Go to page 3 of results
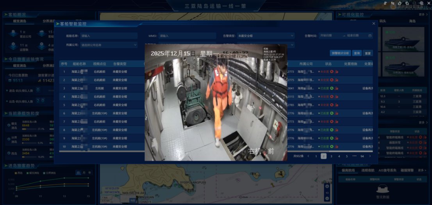The height and width of the screenshot is (205, 432). pyautogui.click(x=331, y=156)
